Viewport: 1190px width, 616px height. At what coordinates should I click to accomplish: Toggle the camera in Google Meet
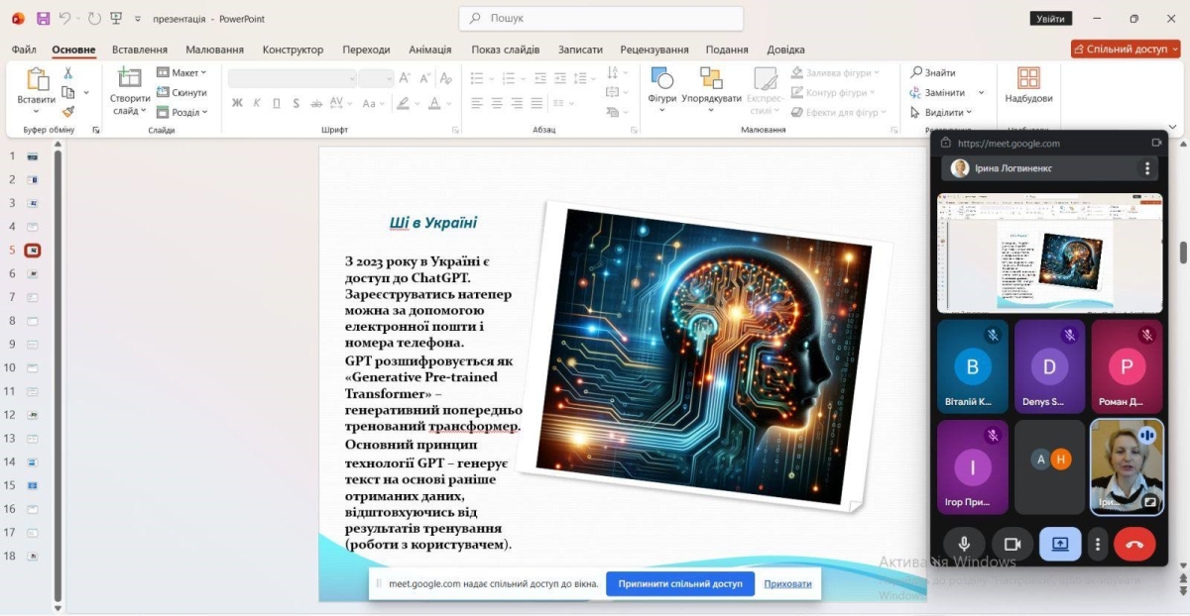(1012, 544)
